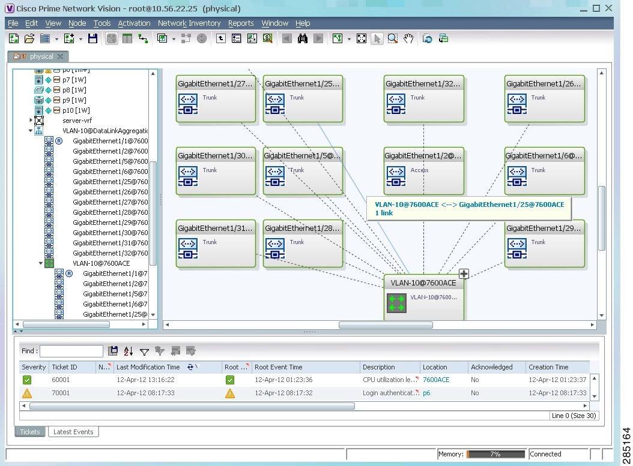633x466 pixels.
Task: Open the Activation menu
Action: pos(134,23)
